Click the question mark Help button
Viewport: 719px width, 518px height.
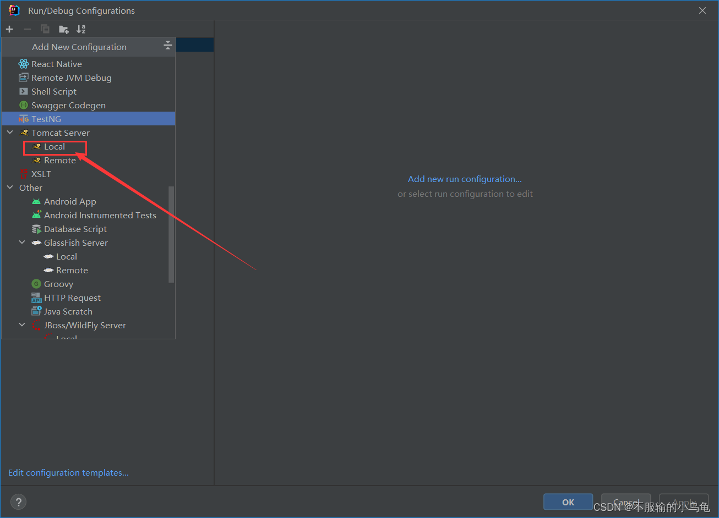pyautogui.click(x=18, y=502)
